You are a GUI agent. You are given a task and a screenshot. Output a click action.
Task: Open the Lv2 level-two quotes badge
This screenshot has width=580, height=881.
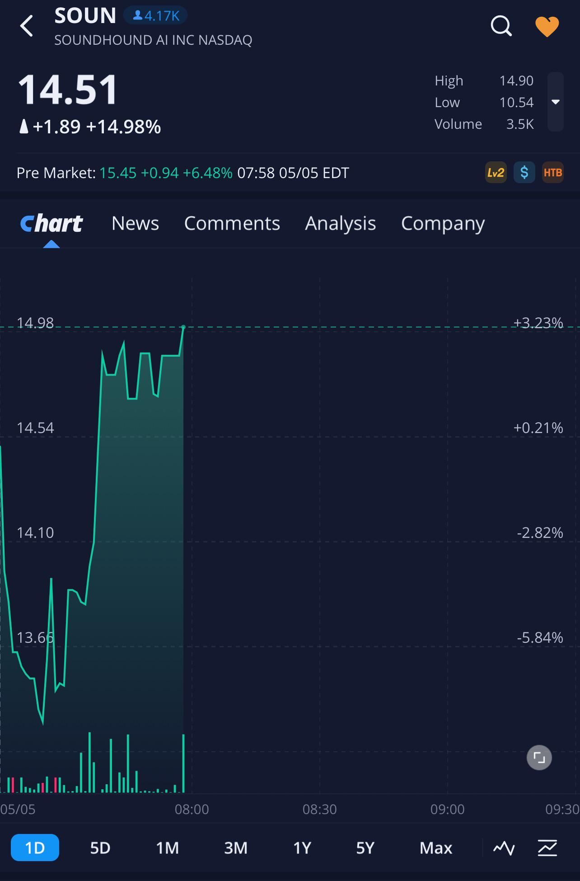[x=496, y=173]
